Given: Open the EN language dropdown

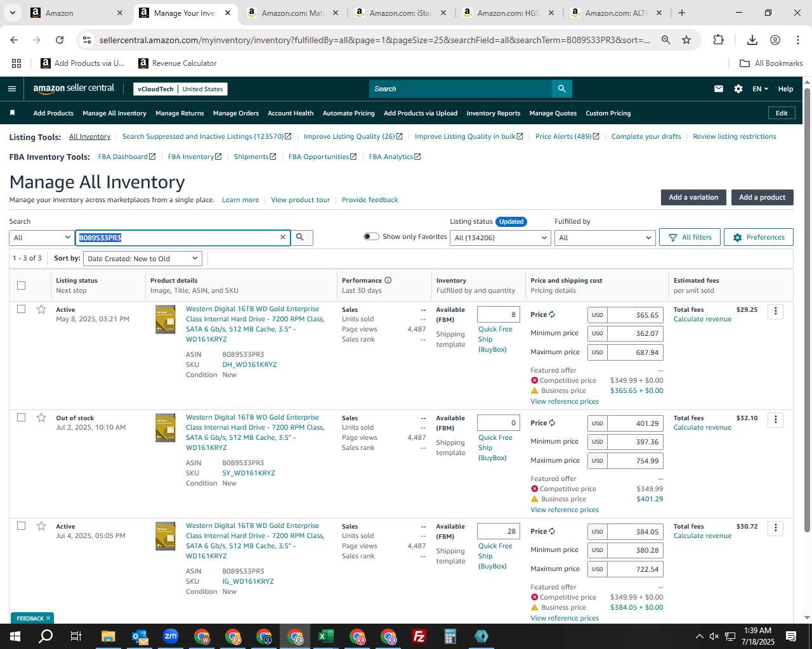Looking at the screenshot, I should coord(760,89).
